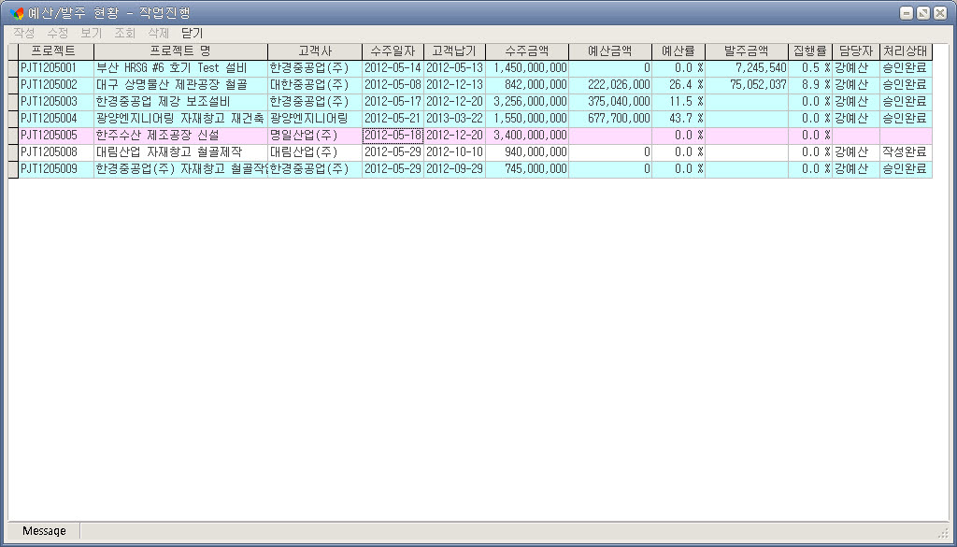Select project code PJT1205004
The image size is (957, 547).
click(56, 119)
